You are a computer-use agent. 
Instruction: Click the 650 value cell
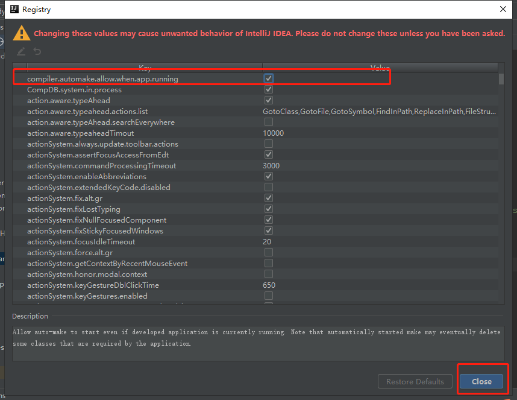(269, 285)
